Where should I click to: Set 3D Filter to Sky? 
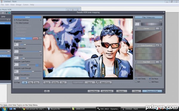pos(31,83)
